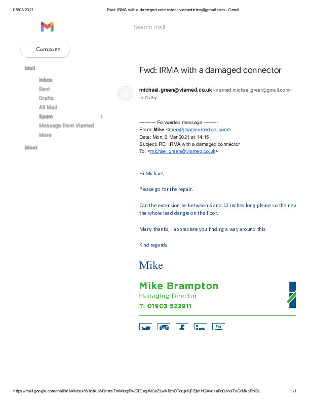This screenshot has height=401, width=310.
Task: Open the LinkedIn social icon
Action: pos(200,327)
